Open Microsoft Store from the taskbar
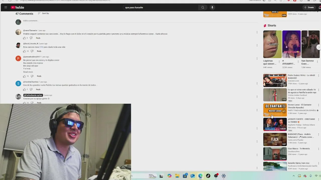321x180 pixels. pos(185,176)
